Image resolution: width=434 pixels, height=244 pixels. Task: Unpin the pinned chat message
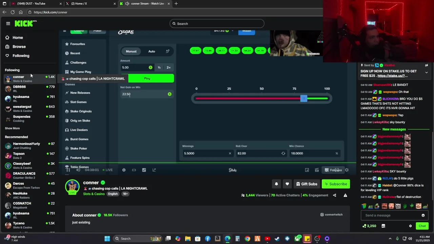click(426, 65)
